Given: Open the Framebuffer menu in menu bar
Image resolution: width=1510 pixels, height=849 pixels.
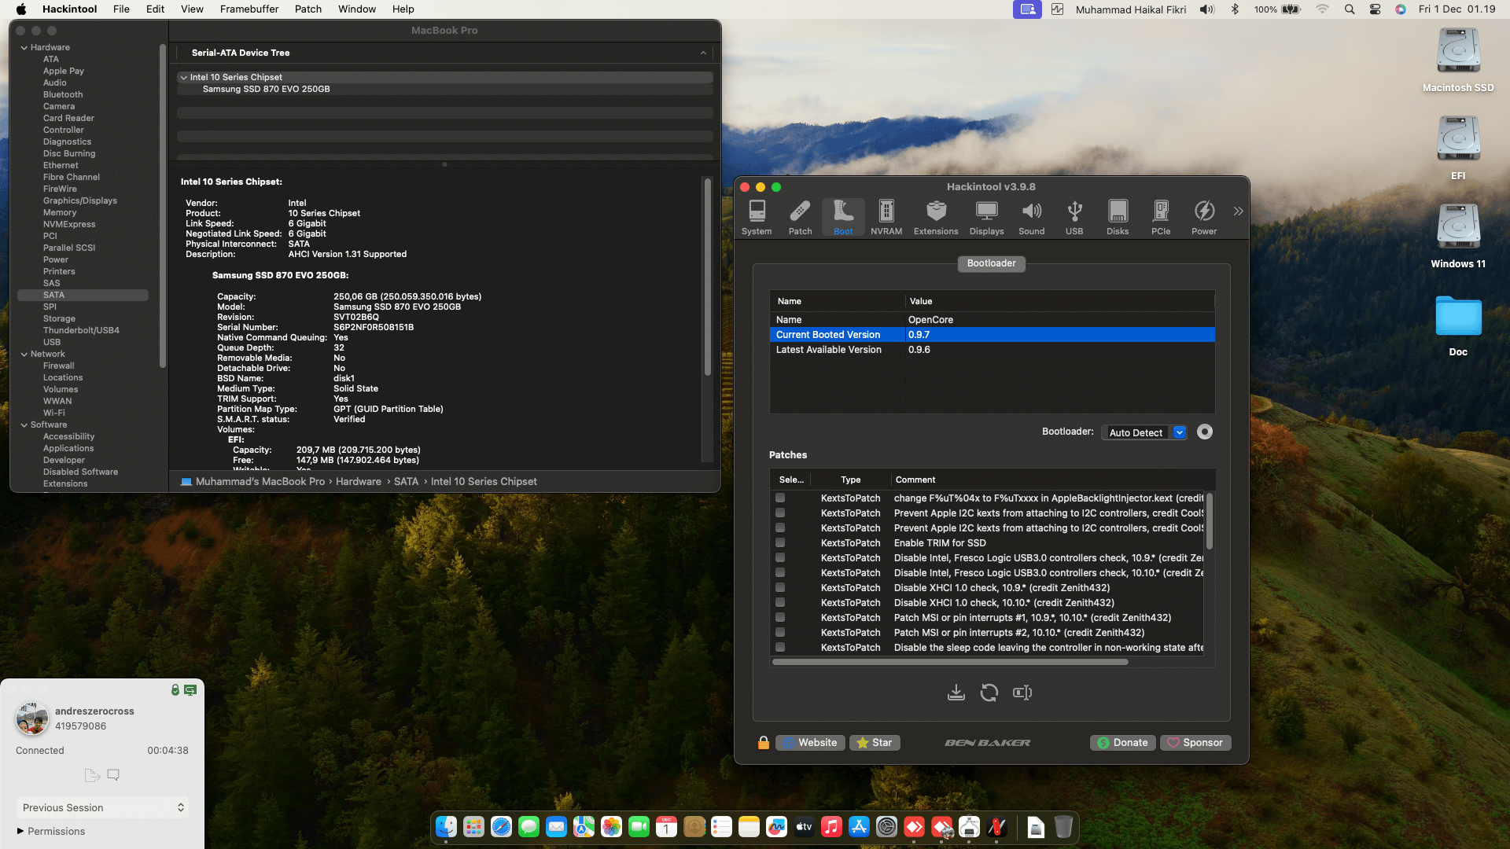Looking at the screenshot, I should [x=249, y=9].
